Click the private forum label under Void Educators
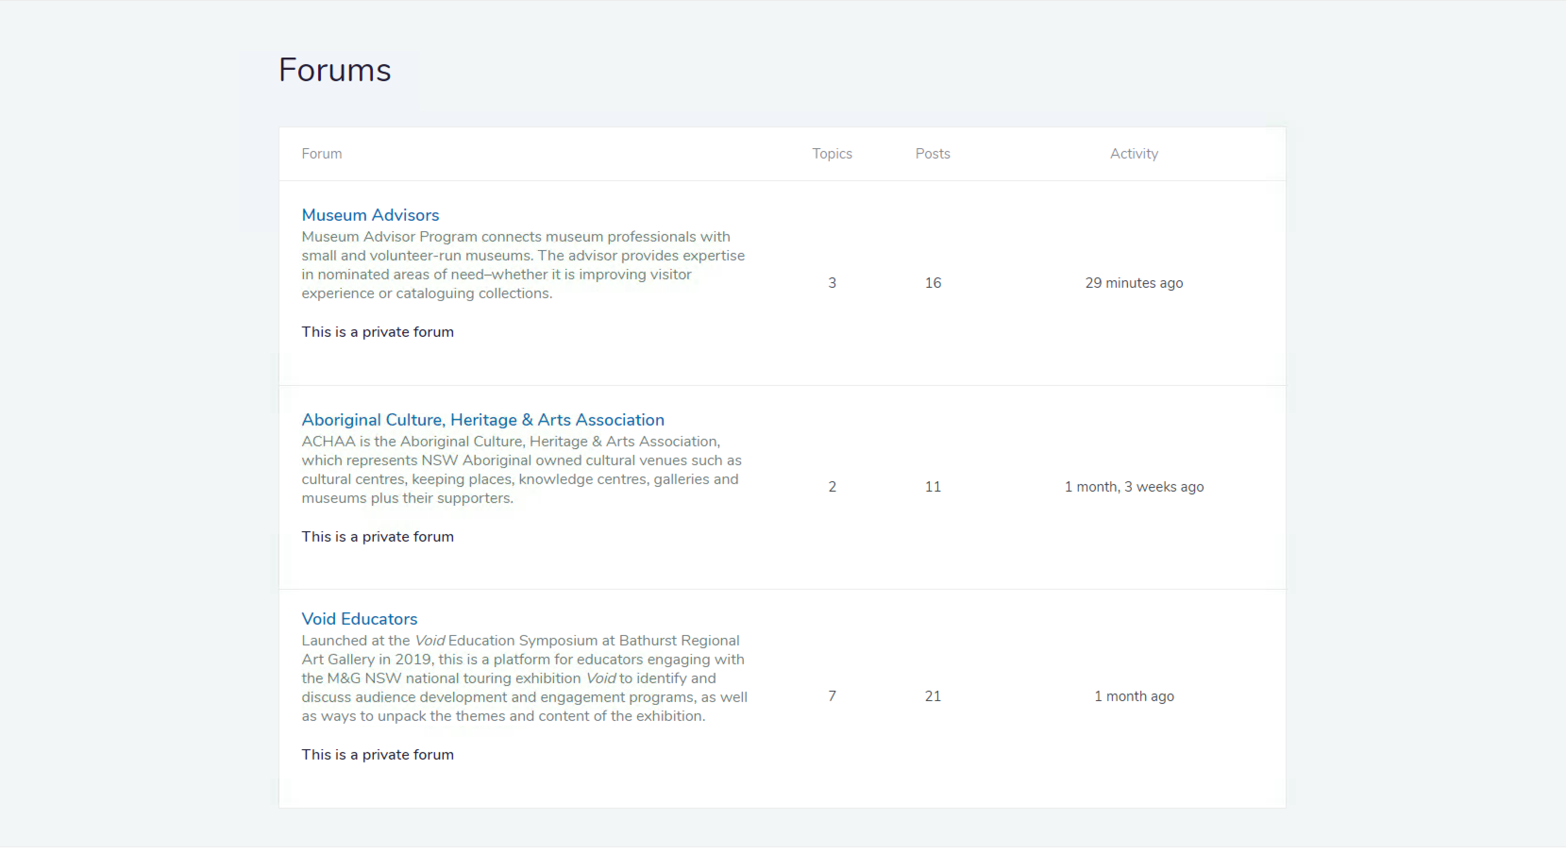Viewport: 1566px width, 853px height. click(x=377, y=754)
